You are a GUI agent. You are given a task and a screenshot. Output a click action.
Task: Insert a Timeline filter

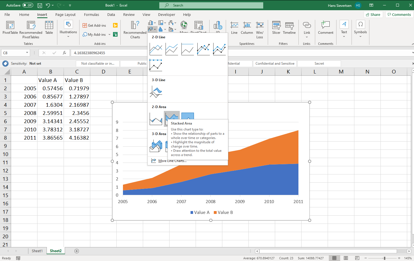point(289,28)
